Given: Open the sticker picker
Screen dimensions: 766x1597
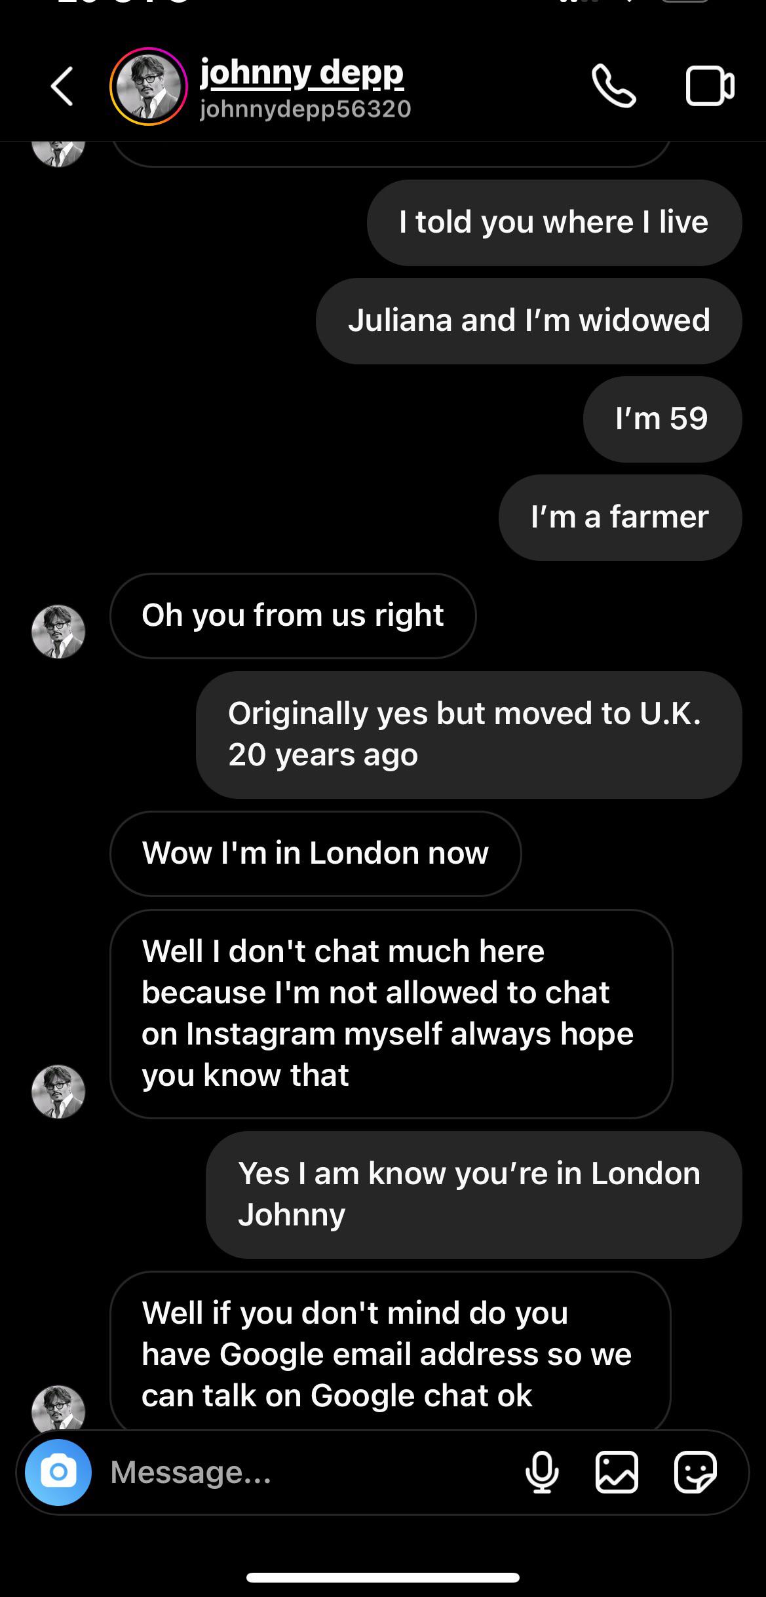Looking at the screenshot, I should pyautogui.click(x=695, y=1472).
